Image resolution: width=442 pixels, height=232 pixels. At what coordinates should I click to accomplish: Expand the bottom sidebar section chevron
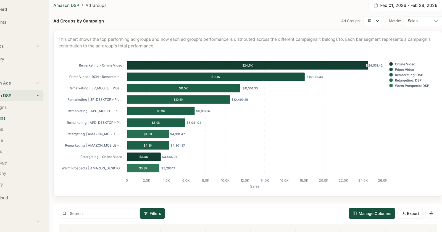tap(38, 222)
